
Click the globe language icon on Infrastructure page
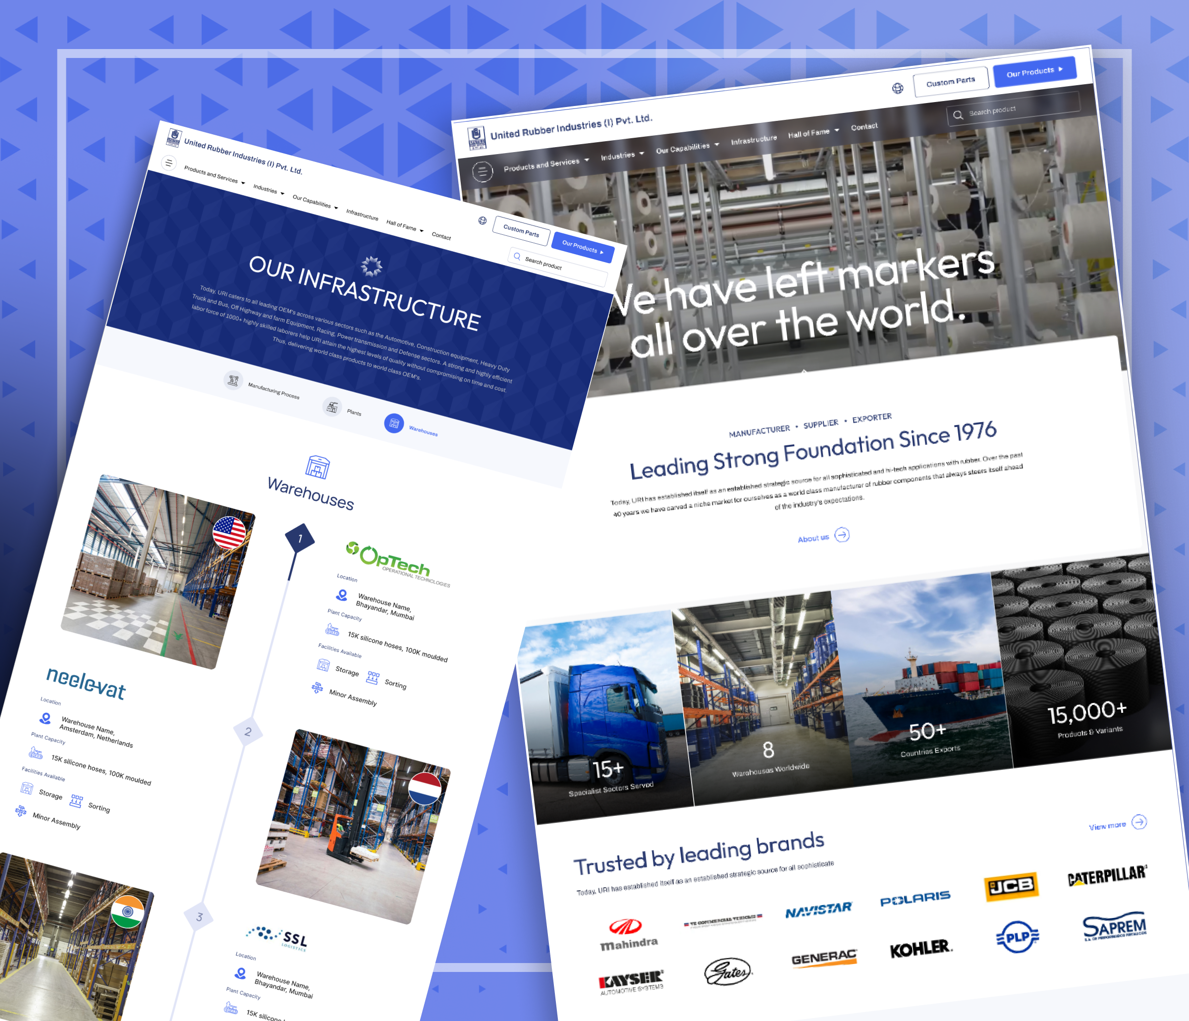483,220
